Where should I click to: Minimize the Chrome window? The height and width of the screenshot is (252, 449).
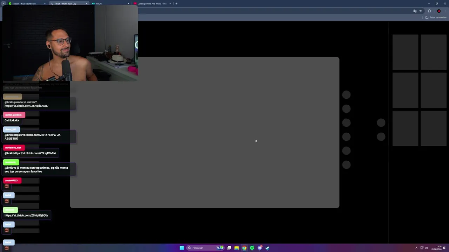pos(429,3)
